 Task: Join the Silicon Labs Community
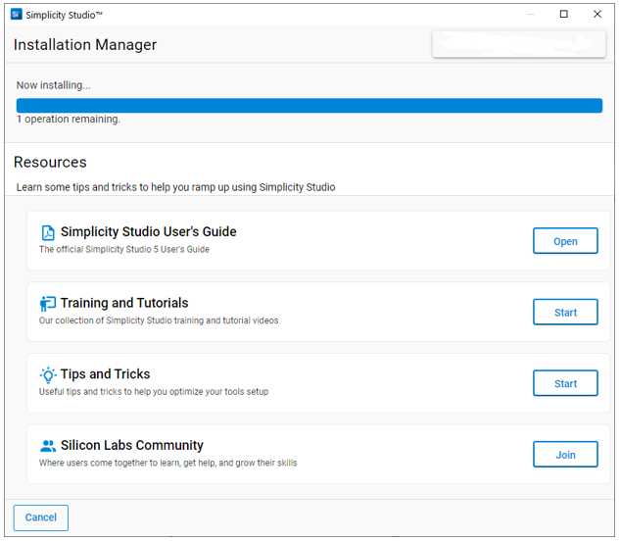pyautogui.click(x=565, y=455)
